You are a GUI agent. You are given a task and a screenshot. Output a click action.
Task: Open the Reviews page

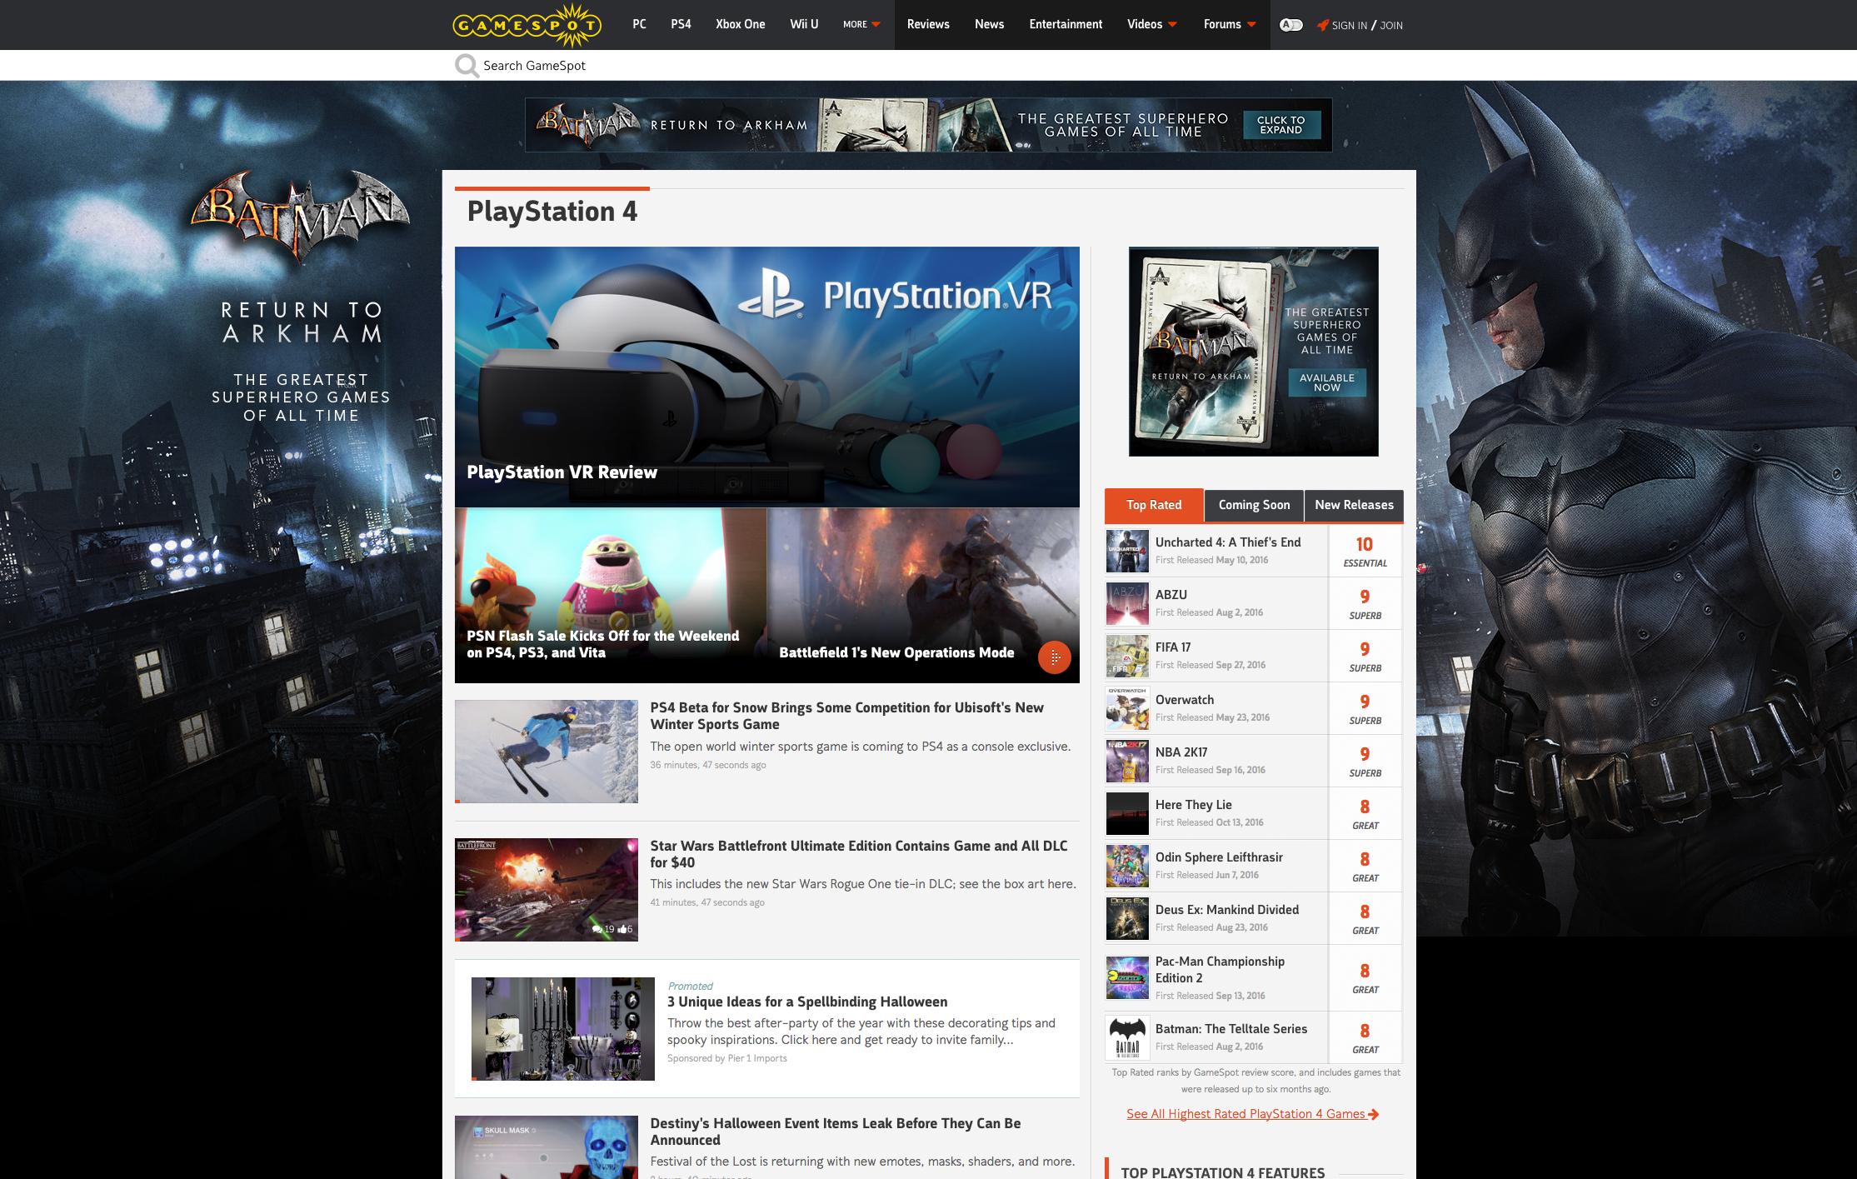click(928, 25)
